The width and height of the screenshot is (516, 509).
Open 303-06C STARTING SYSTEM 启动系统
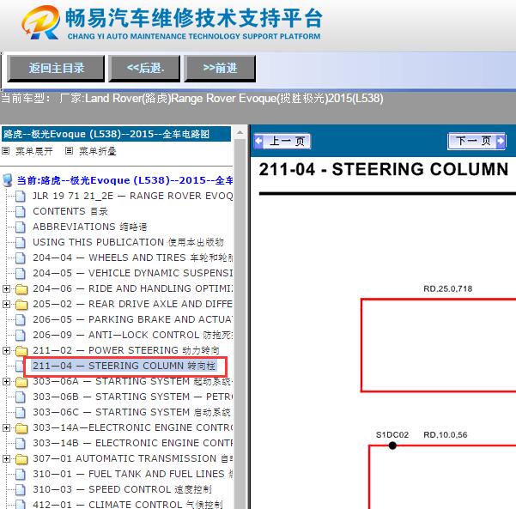coord(131,412)
